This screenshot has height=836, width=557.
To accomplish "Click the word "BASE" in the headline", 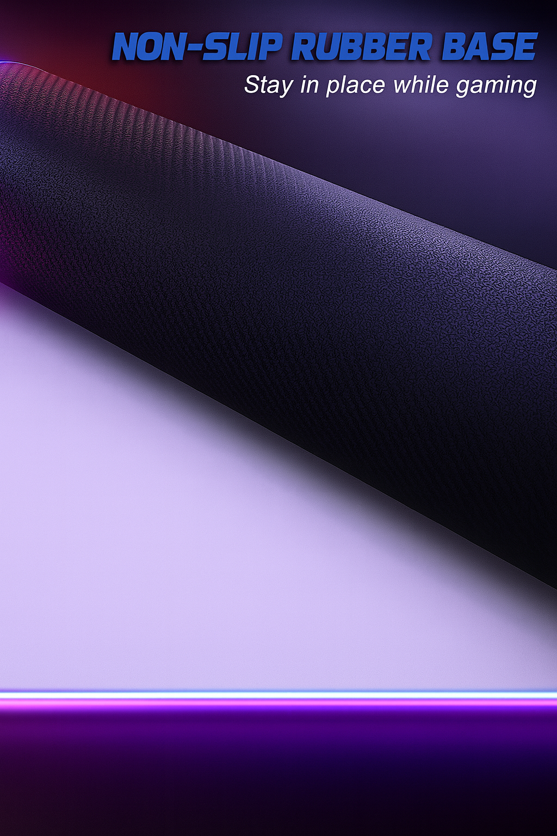I will coord(489,47).
